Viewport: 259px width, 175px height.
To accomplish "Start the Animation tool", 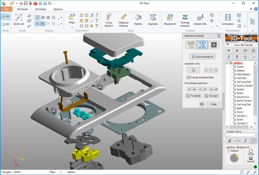I will click(228, 19).
